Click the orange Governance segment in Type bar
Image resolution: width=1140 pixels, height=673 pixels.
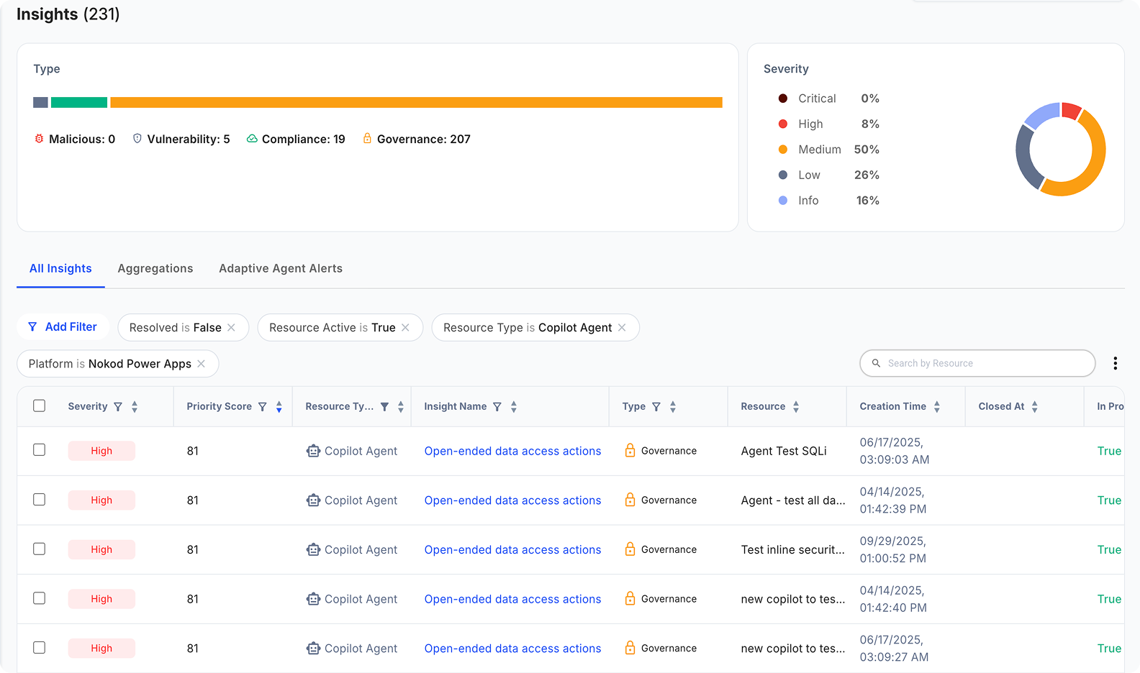pyautogui.click(x=416, y=103)
